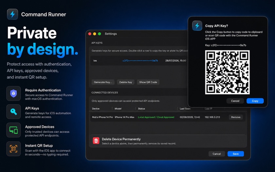Click Local Approved / Cloud Approved status
275x172 pixels.
156,117
